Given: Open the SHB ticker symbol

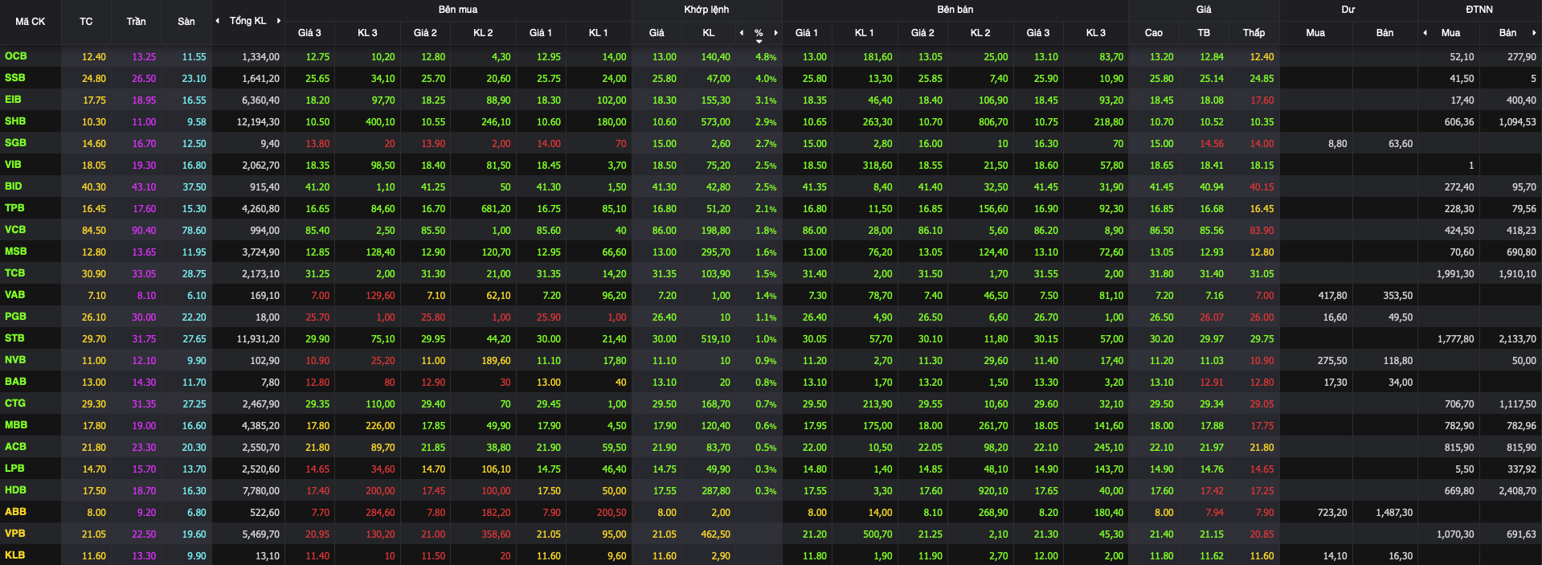Looking at the screenshot, I should (x=15, y=121).
